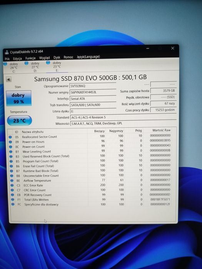The image size is (202, 269).
Task: Click the Nazwa atrybutu column header
Action: coord(33,132)
